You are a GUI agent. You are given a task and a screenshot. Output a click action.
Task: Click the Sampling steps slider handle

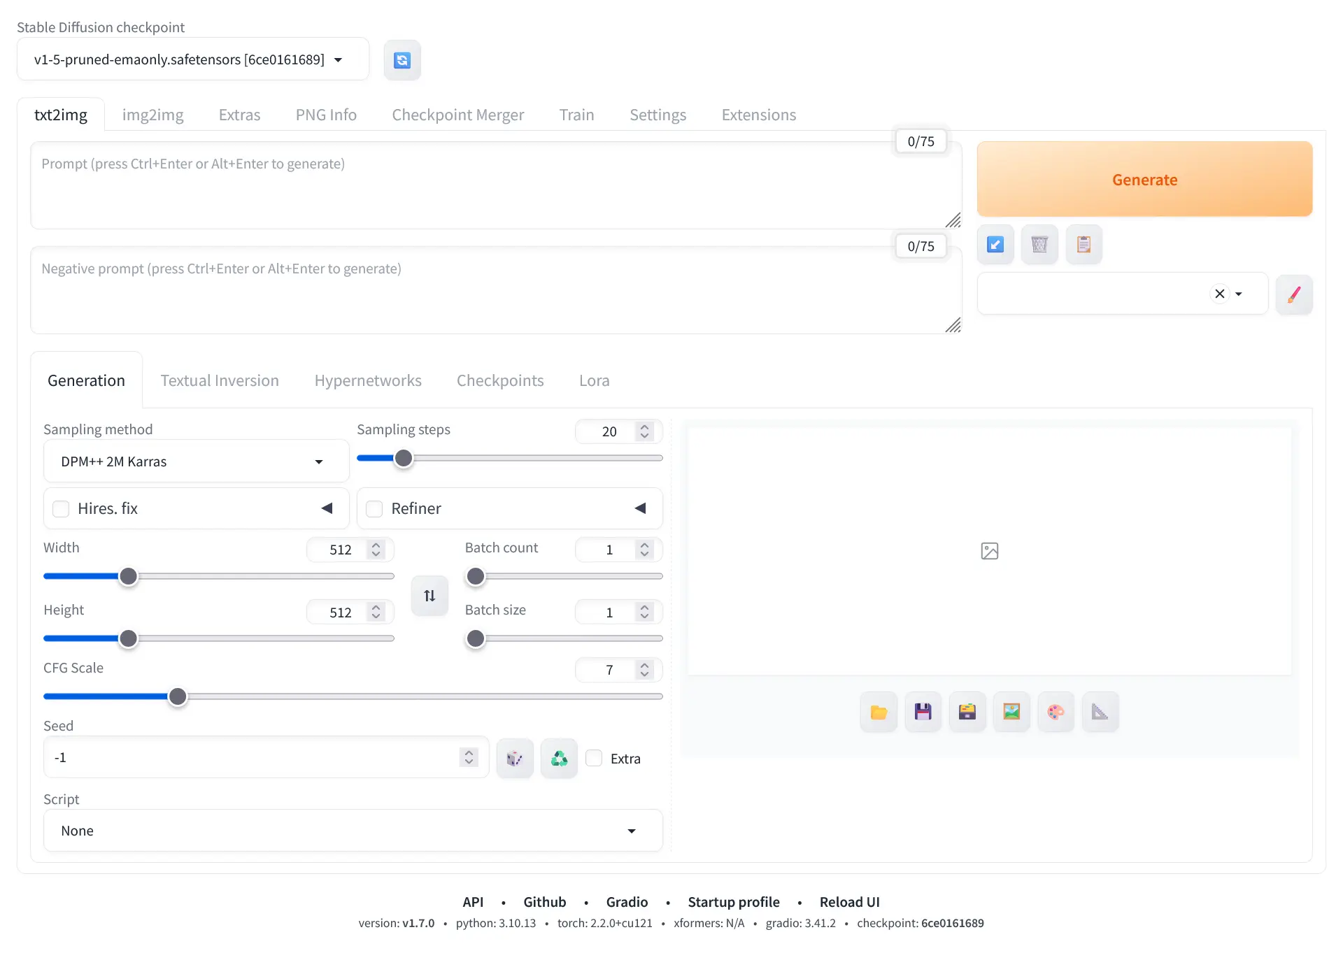coord(404,458)
